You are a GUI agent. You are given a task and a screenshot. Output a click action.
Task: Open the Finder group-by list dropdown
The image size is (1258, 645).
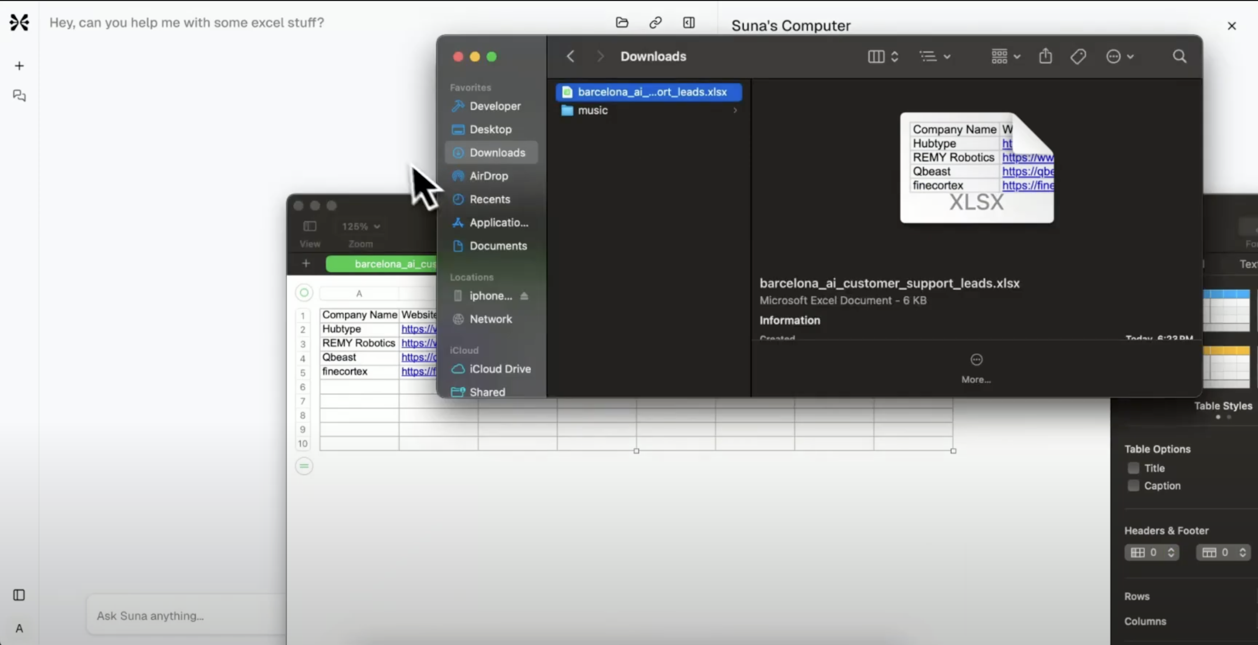coord(935,57)
